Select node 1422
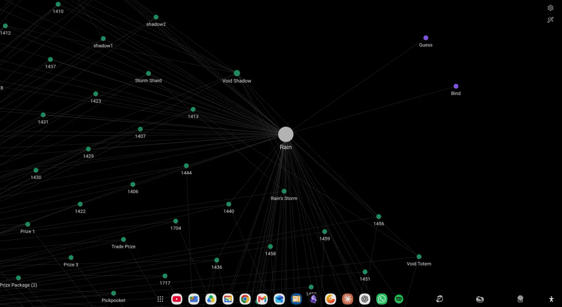The height and width of the screenshot is (307, 562). click(x=80, y=204)
